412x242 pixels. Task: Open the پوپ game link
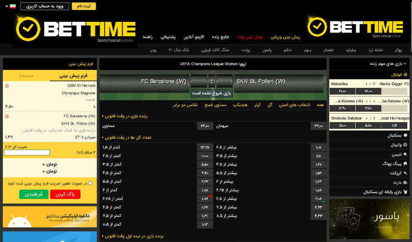point(153,50)
